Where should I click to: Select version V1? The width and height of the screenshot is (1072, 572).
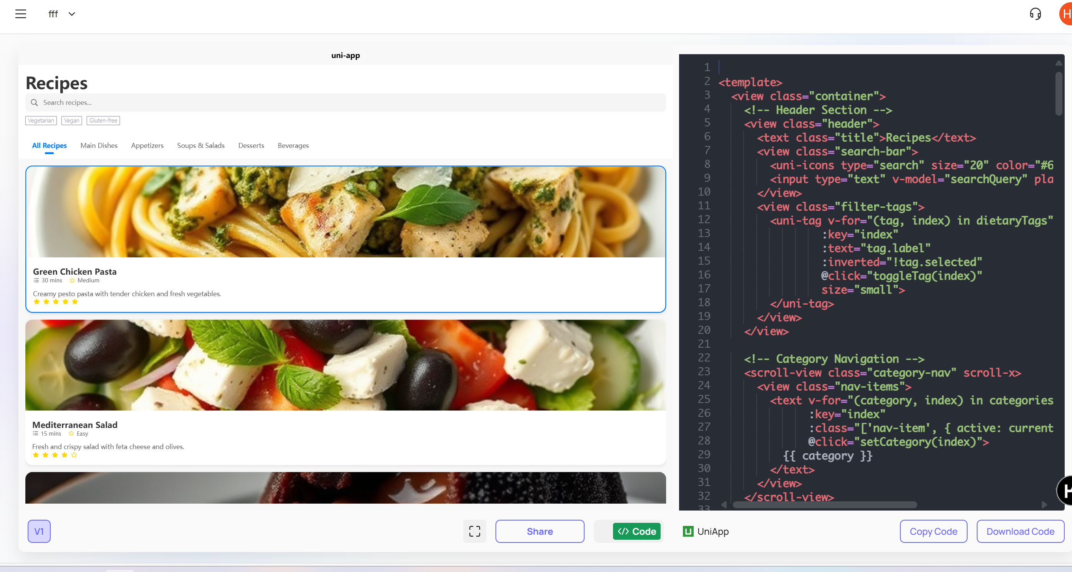[39, 531]
